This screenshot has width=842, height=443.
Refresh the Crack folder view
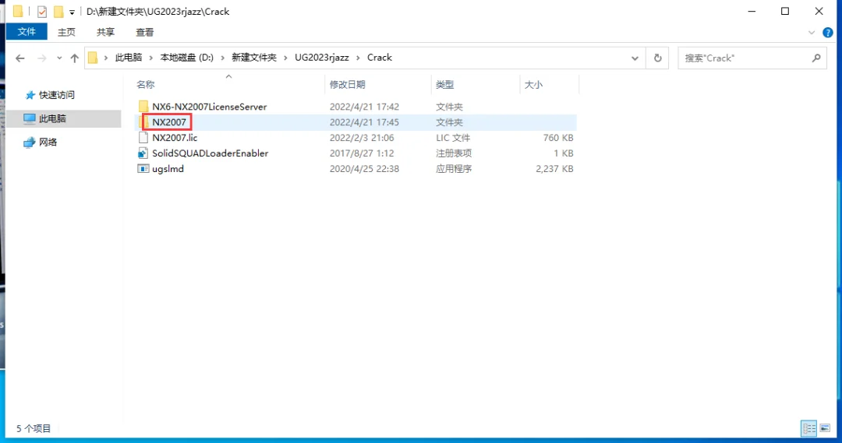(x=657, y=58)
